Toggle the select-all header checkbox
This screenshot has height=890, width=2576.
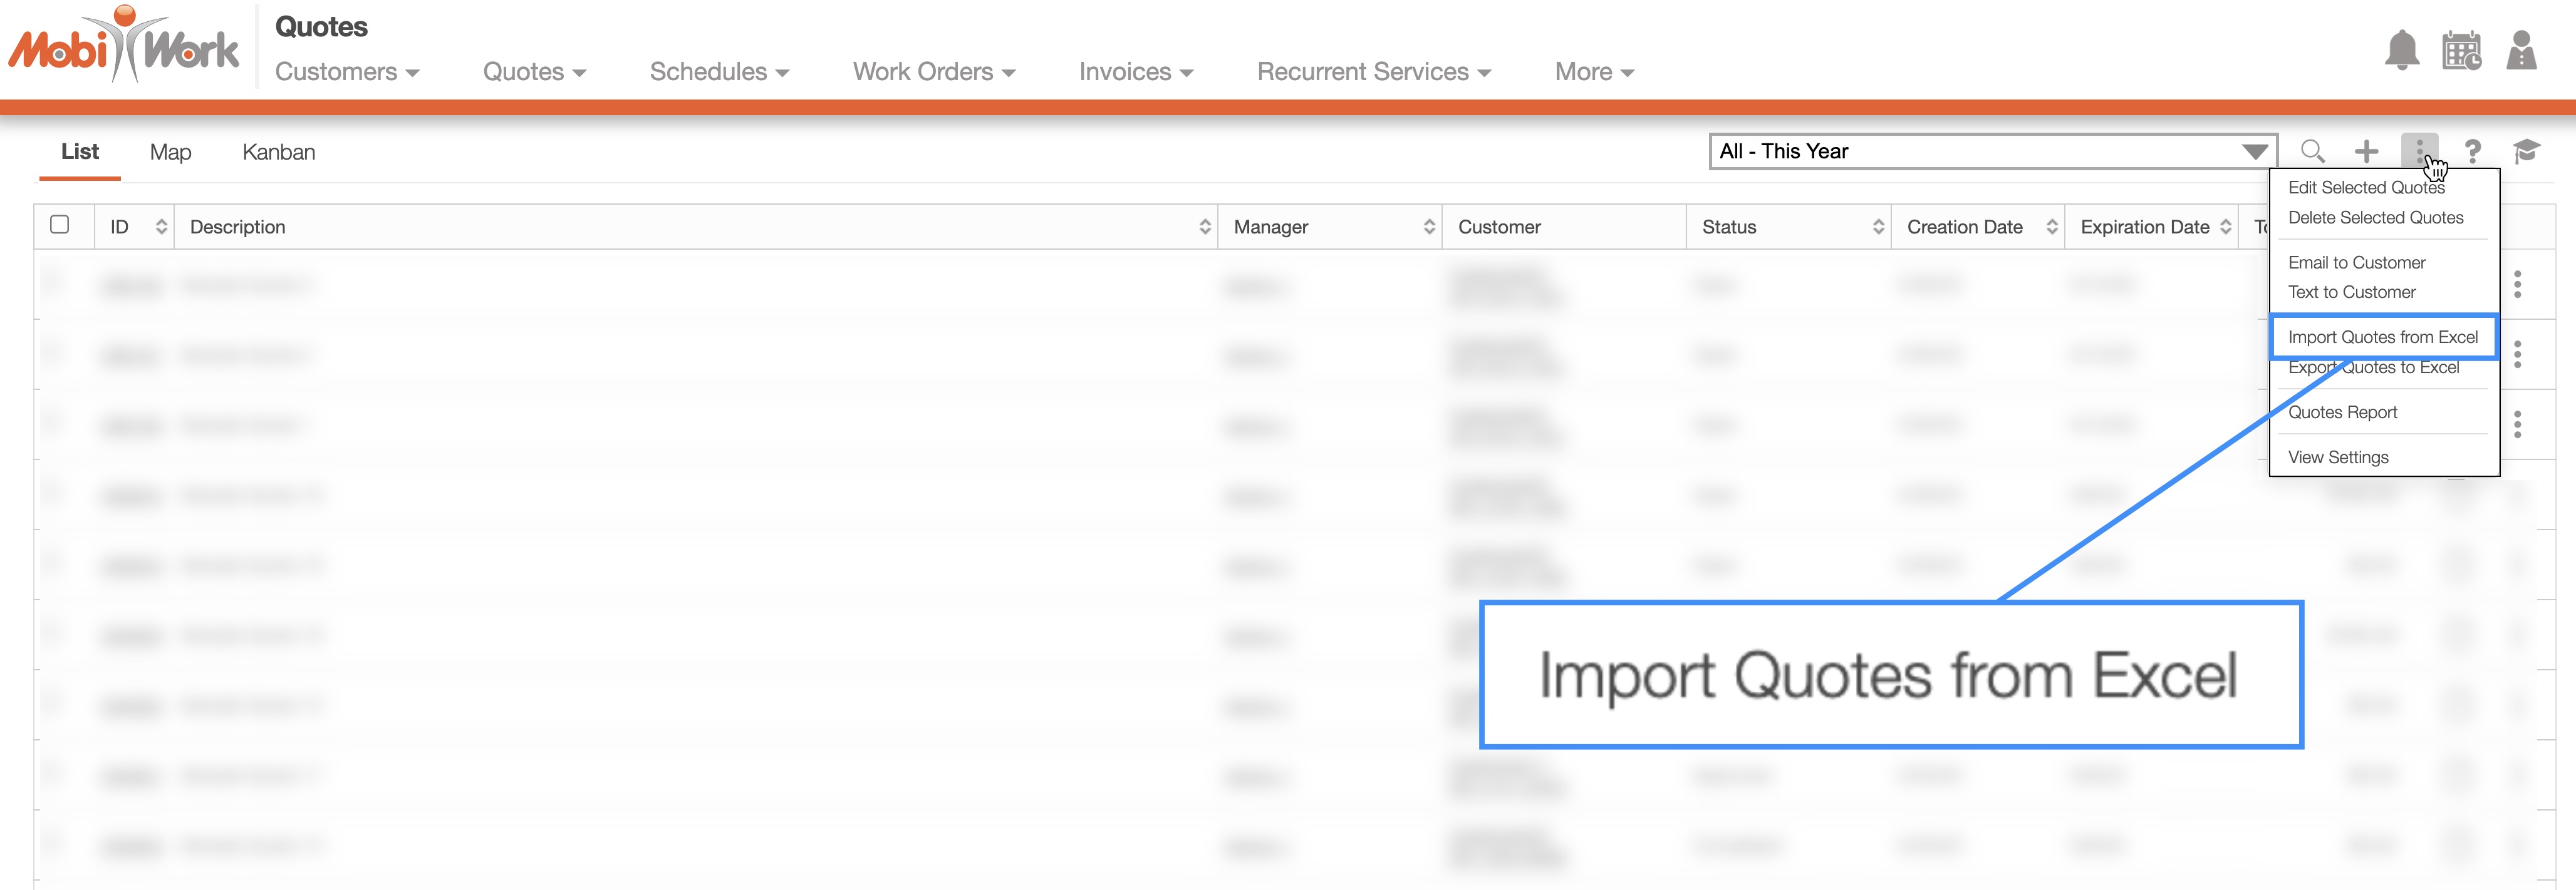60,225
